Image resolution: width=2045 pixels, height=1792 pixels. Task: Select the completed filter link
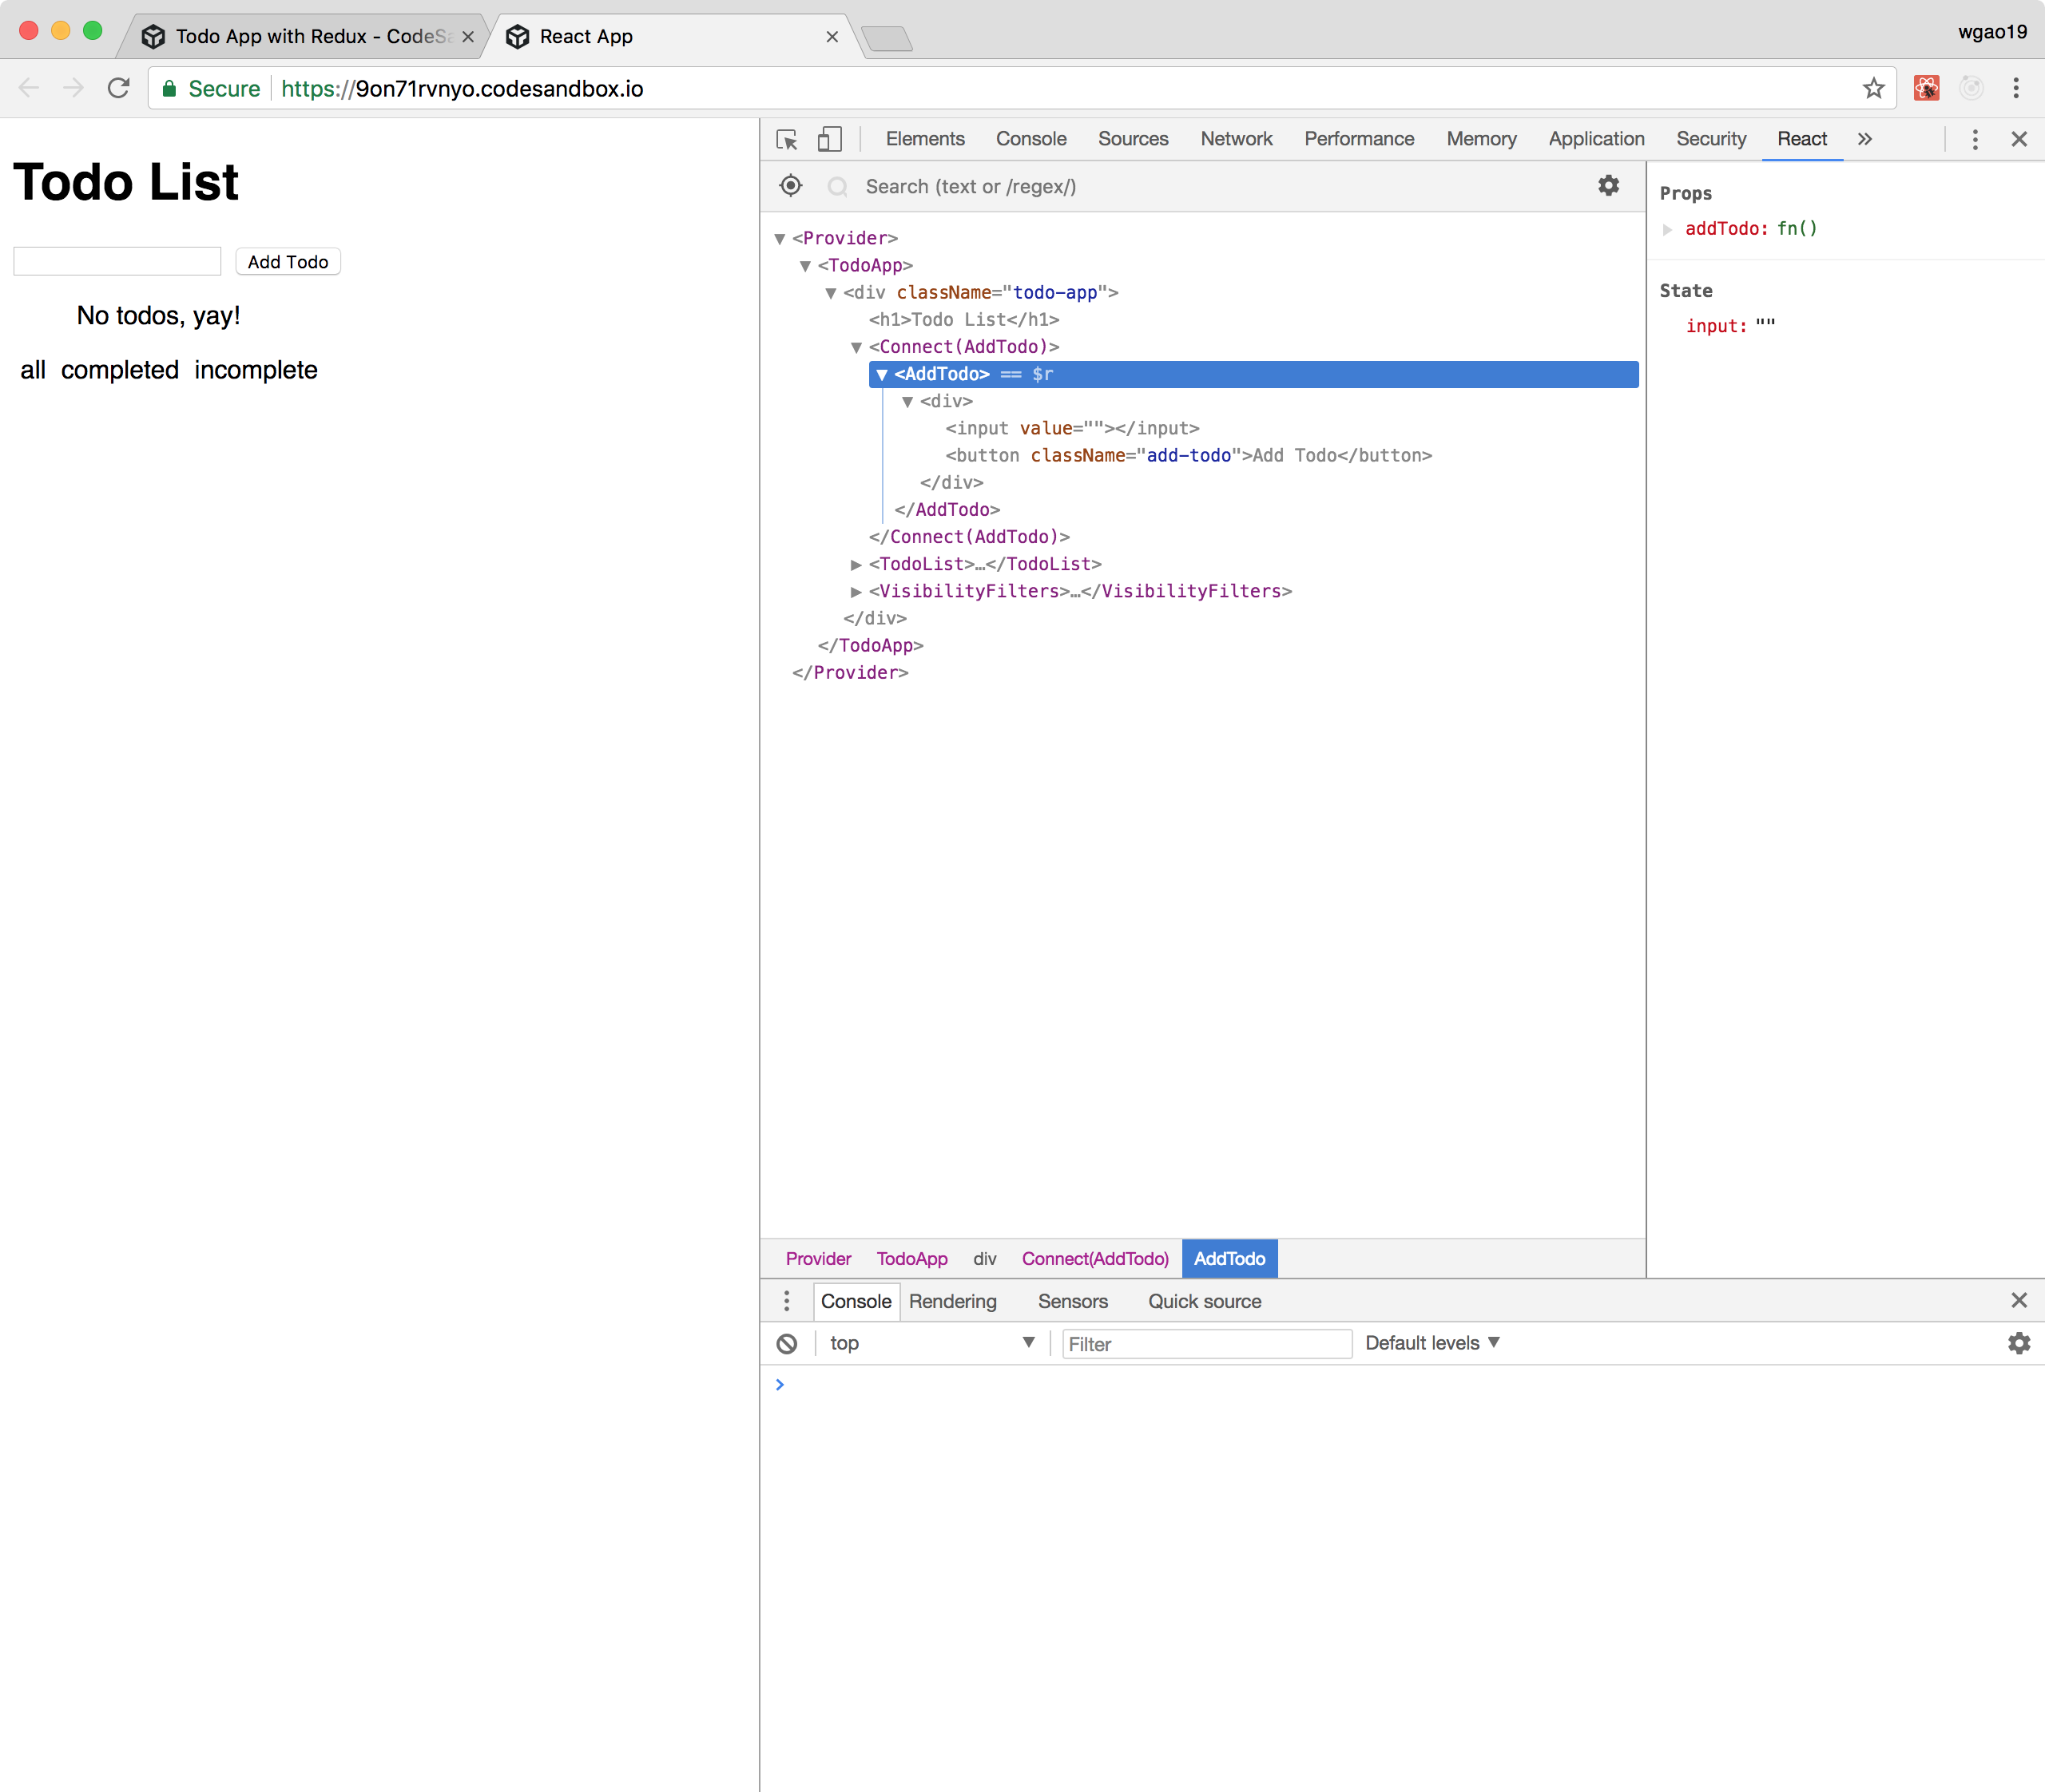click(120, 370)
